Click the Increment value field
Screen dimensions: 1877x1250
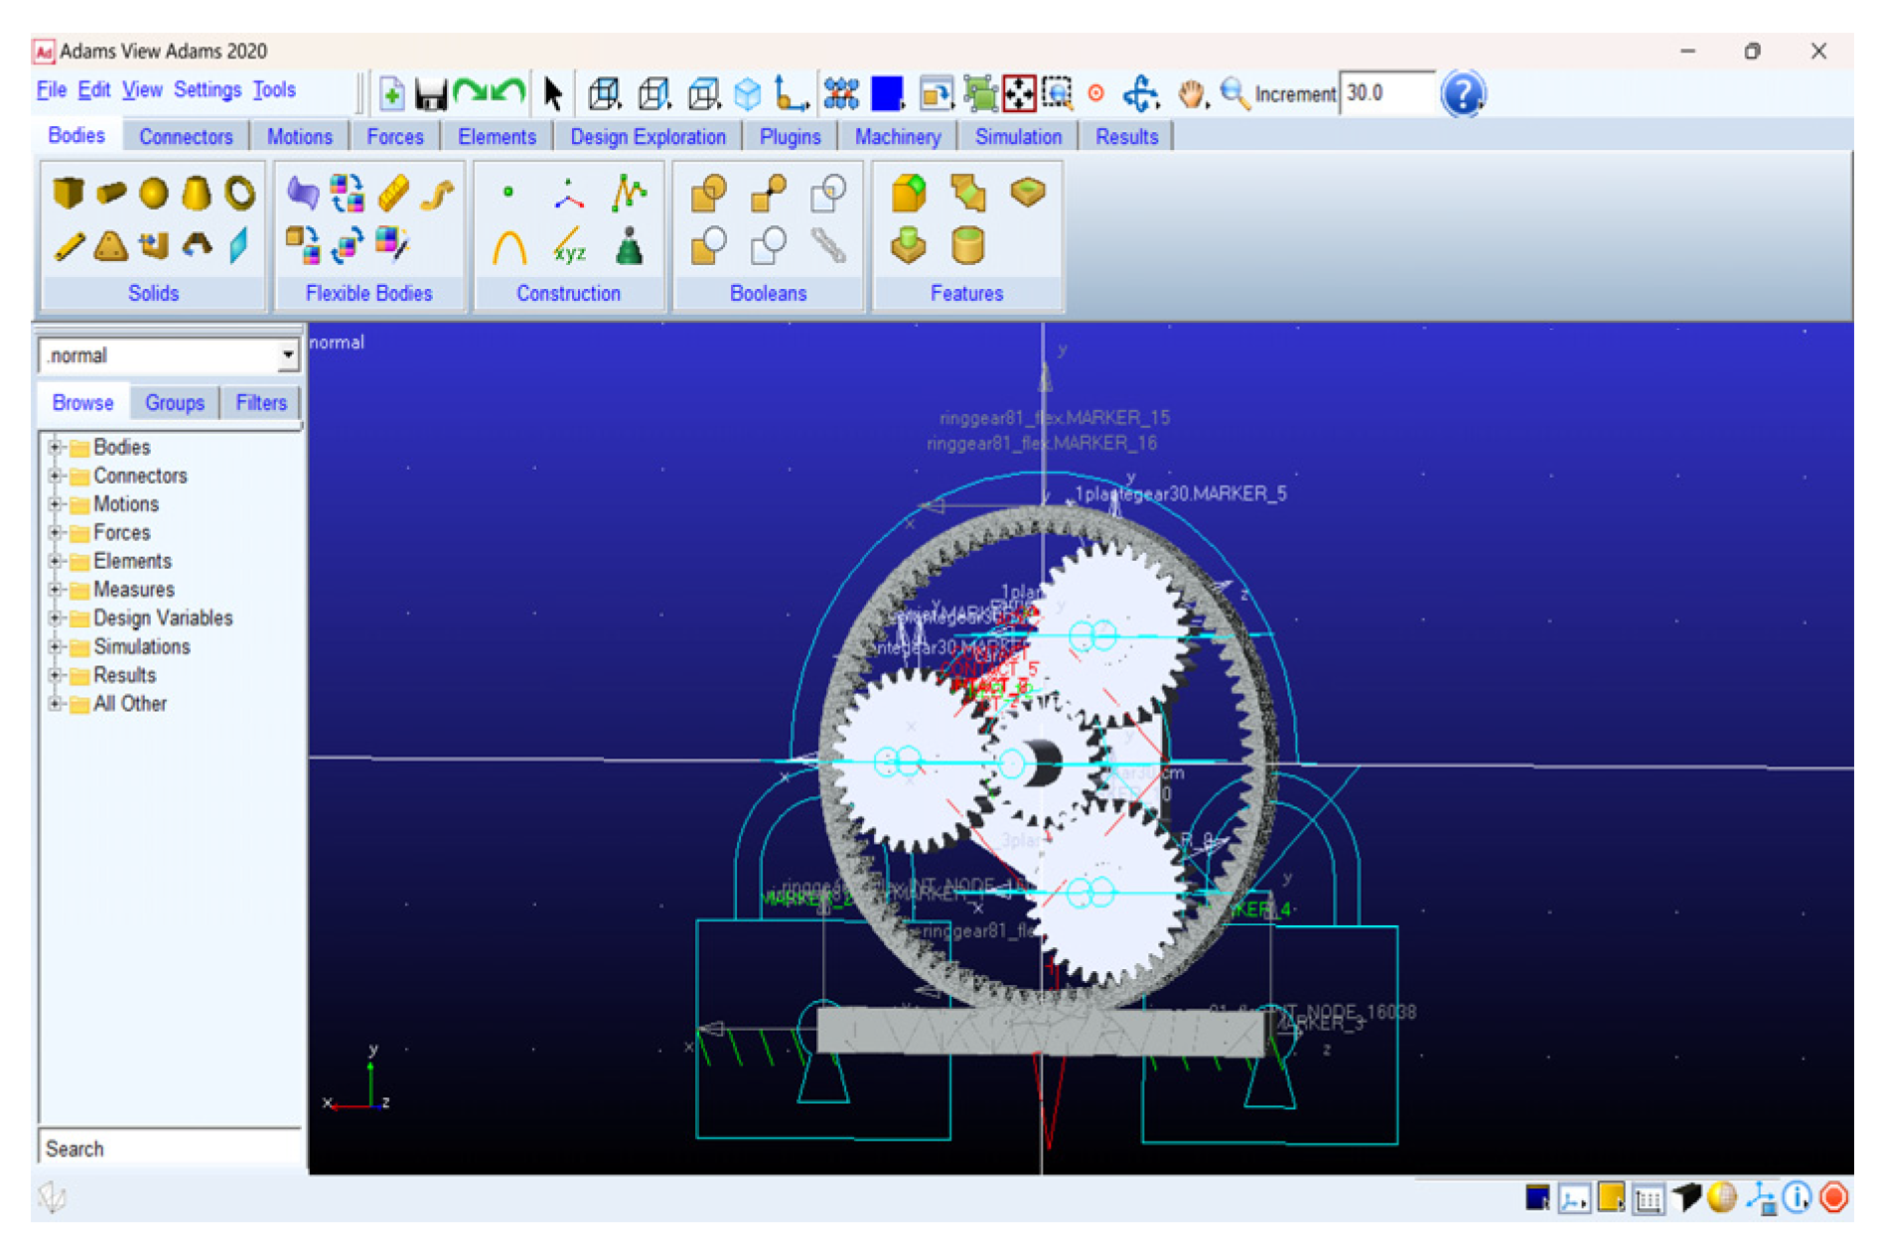1385,93
